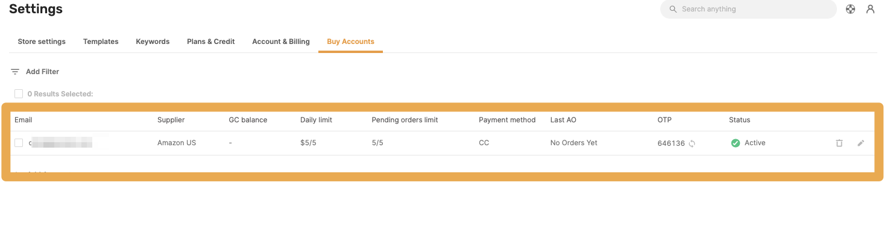The width and height of the screenshot is (890, 235).
Task: Click the Daily limit column header
Action: point(316,120)
